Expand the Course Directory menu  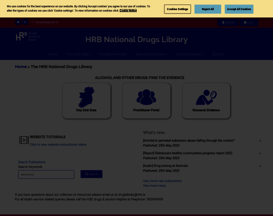(x=190, y=54)
